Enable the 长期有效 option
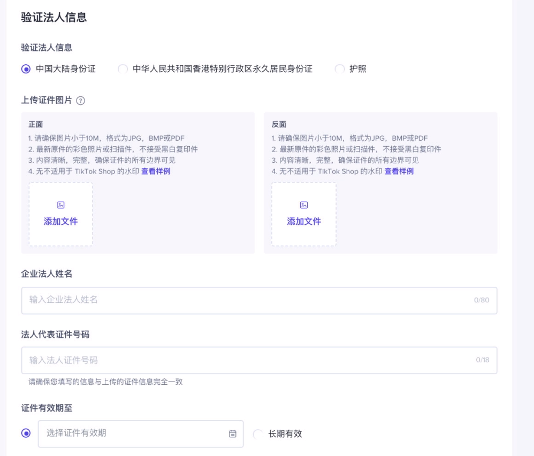This screenshot has height=456, width=534. pyautogui.click(x=257, y=434)
